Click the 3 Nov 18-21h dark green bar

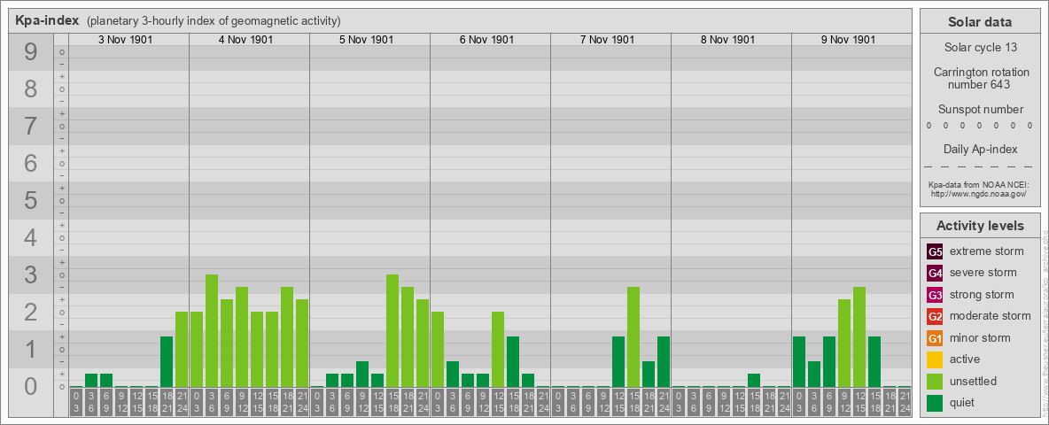coord(167,362)
